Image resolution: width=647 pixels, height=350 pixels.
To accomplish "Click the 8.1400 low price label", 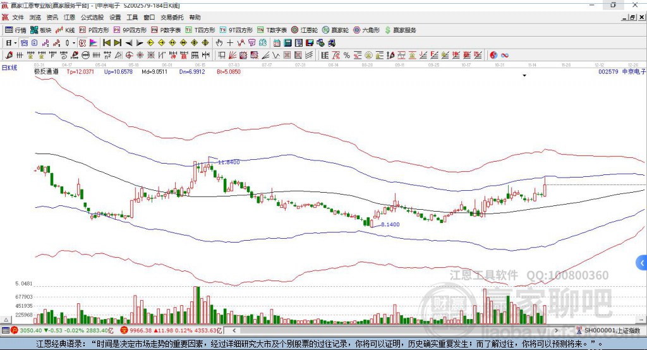I will click(x=390, y=224).
